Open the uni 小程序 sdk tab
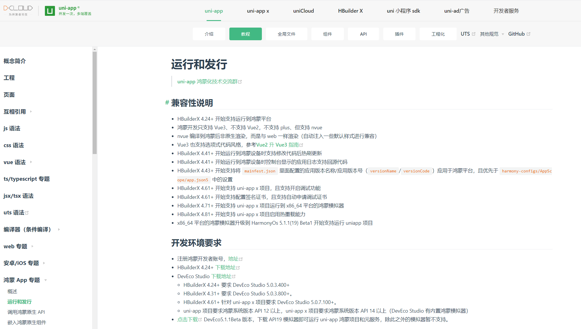 403,11
